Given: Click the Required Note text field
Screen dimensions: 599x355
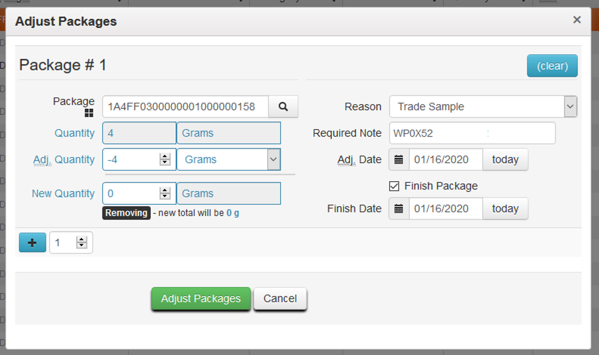Looking at the screenshot, I should (x=472, y=133).
